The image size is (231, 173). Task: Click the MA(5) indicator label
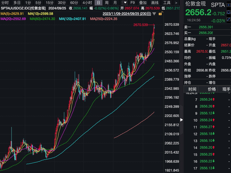tap(12, 14)
